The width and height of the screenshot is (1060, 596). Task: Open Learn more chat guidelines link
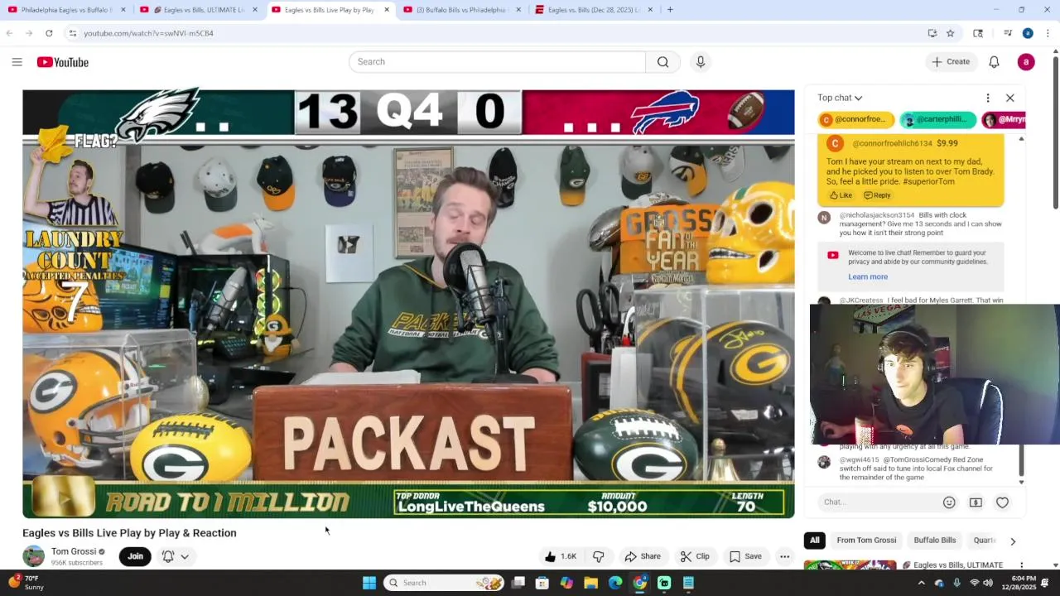[868, 276]
